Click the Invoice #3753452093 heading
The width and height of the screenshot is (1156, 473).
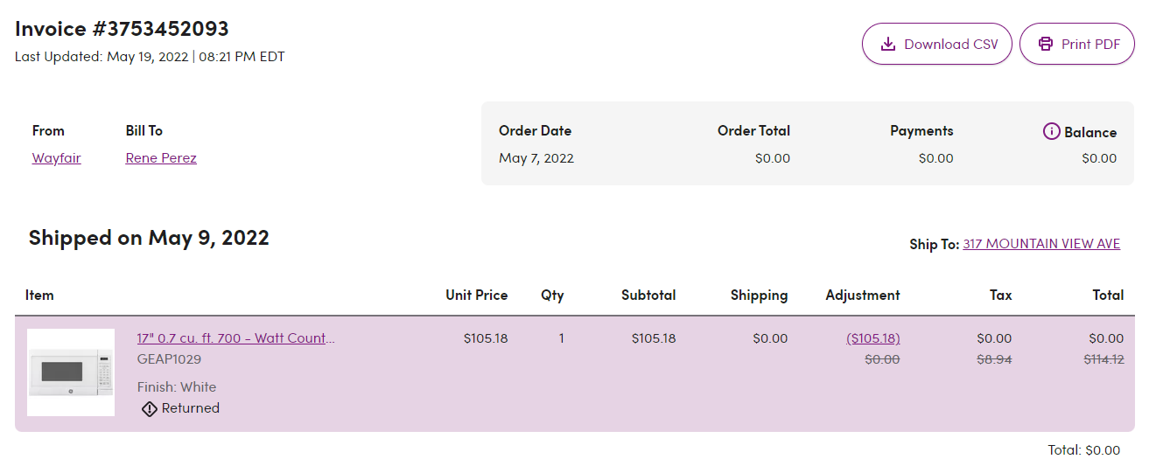(122, 28)
